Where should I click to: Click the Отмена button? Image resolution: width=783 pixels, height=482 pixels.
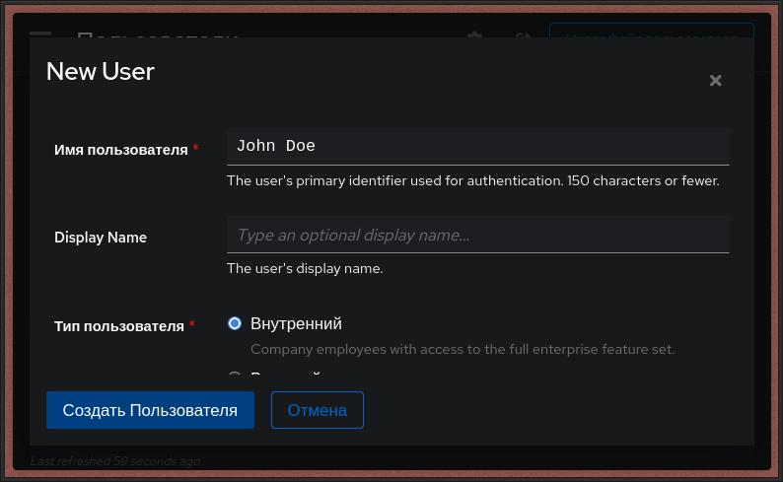pos(318,410)
